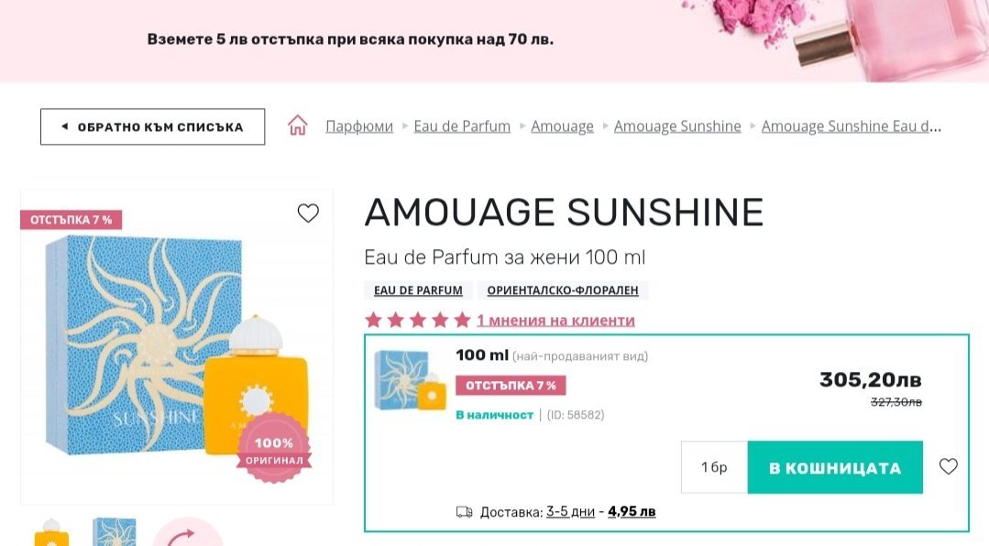Open the 3-5 дни delivery time link
989x546 pixels.
point(570,512)
